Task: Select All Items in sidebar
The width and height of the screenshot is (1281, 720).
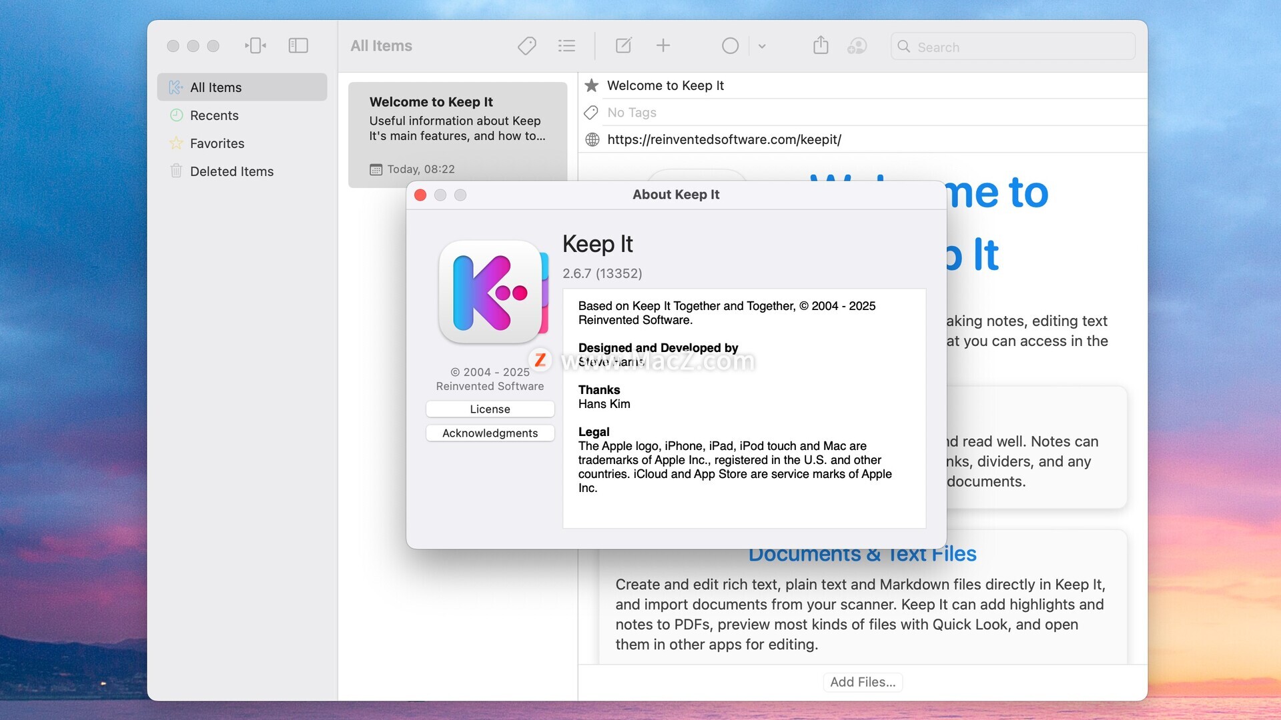Action: (x=242, y=87)
